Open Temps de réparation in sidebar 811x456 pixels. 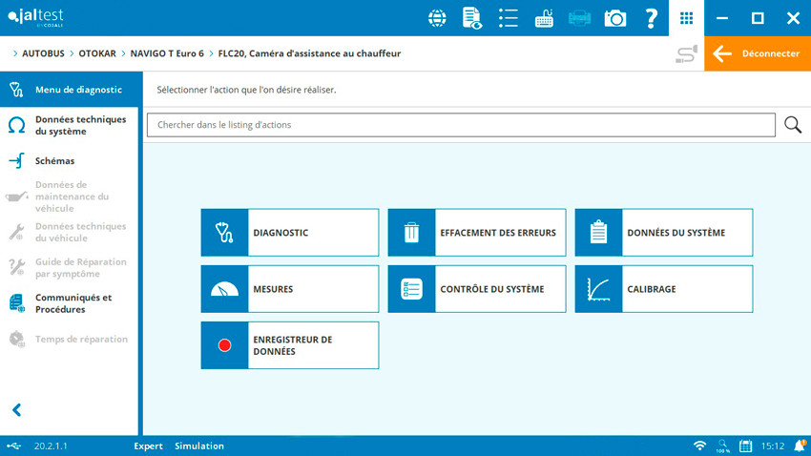coord(70,340)
